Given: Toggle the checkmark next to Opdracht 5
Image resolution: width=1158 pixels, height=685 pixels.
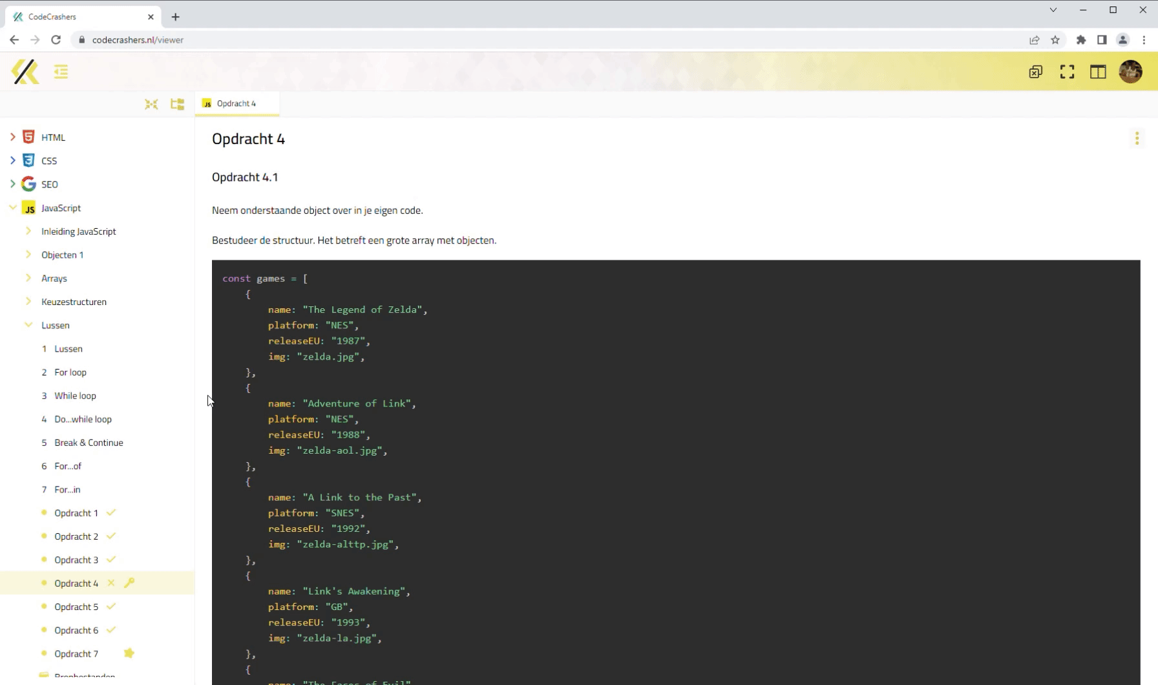Looking at the screenshot, I should pyautogui.click(x=111, y=606).
